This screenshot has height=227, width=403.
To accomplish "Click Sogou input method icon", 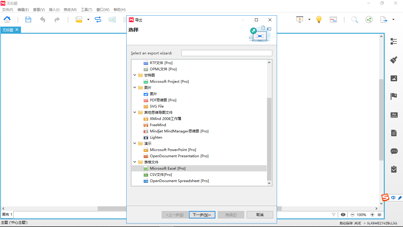I will 385,197.
